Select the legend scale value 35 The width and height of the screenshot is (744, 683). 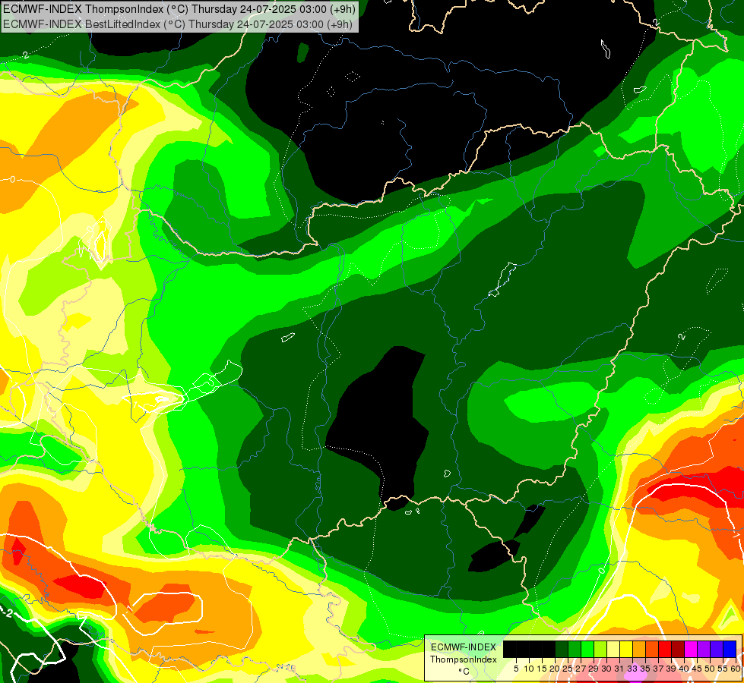(645, 669)
